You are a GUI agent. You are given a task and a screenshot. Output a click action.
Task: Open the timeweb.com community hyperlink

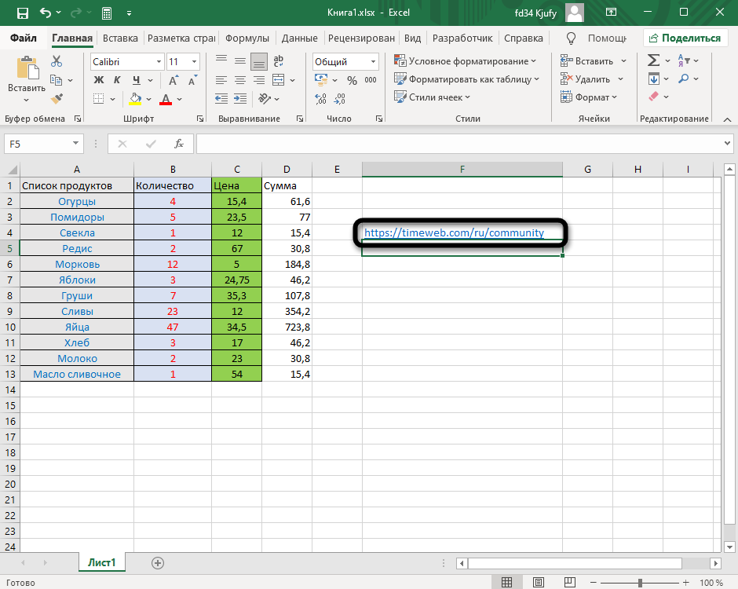pos(453,232)
